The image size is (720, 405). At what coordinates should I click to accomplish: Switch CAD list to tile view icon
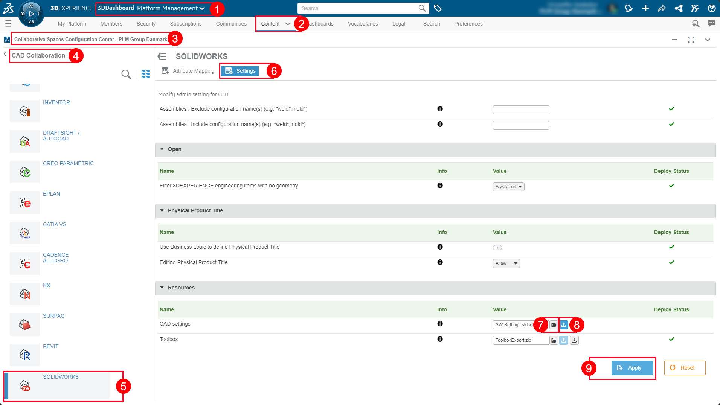146,74
